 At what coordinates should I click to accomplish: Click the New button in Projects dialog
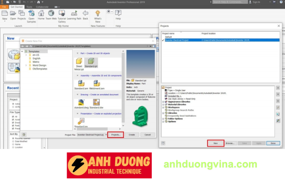pyautogui.click(x=215, y=143)
